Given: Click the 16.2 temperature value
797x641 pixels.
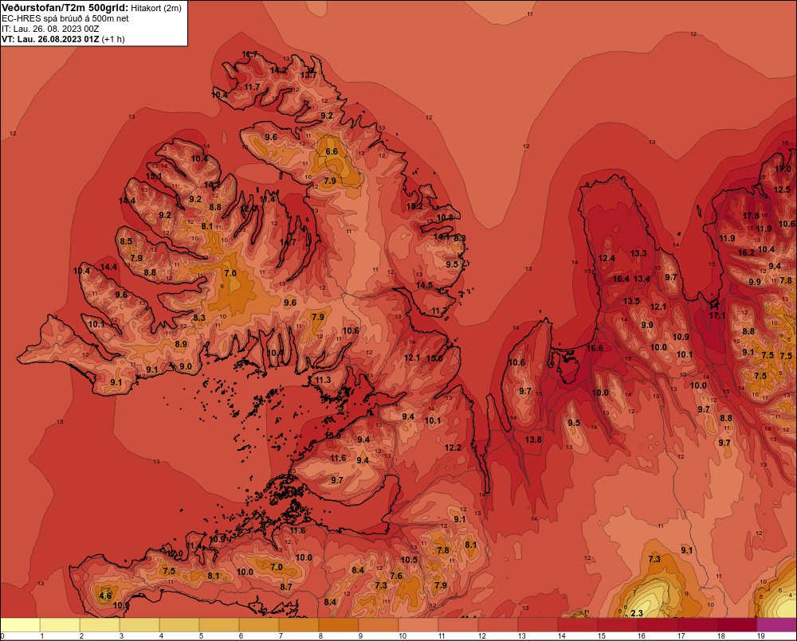Looking at the screenshot, I should coord(746,252).
